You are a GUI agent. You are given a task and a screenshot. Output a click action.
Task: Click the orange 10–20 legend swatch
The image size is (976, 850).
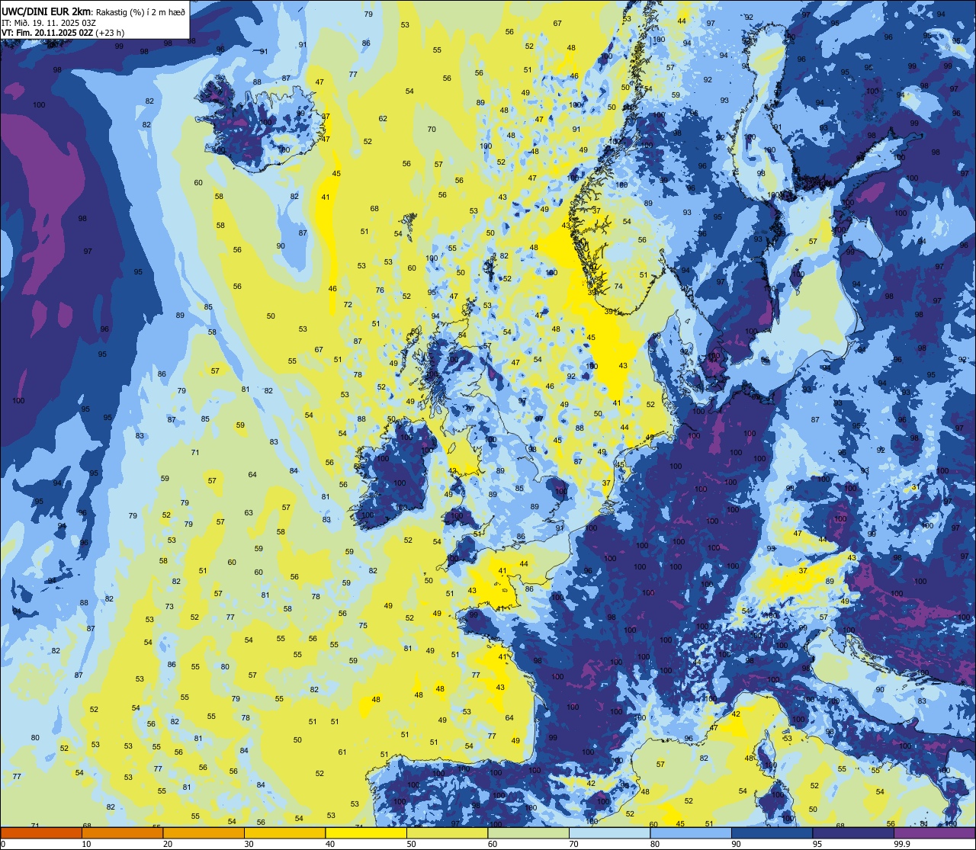122,833
